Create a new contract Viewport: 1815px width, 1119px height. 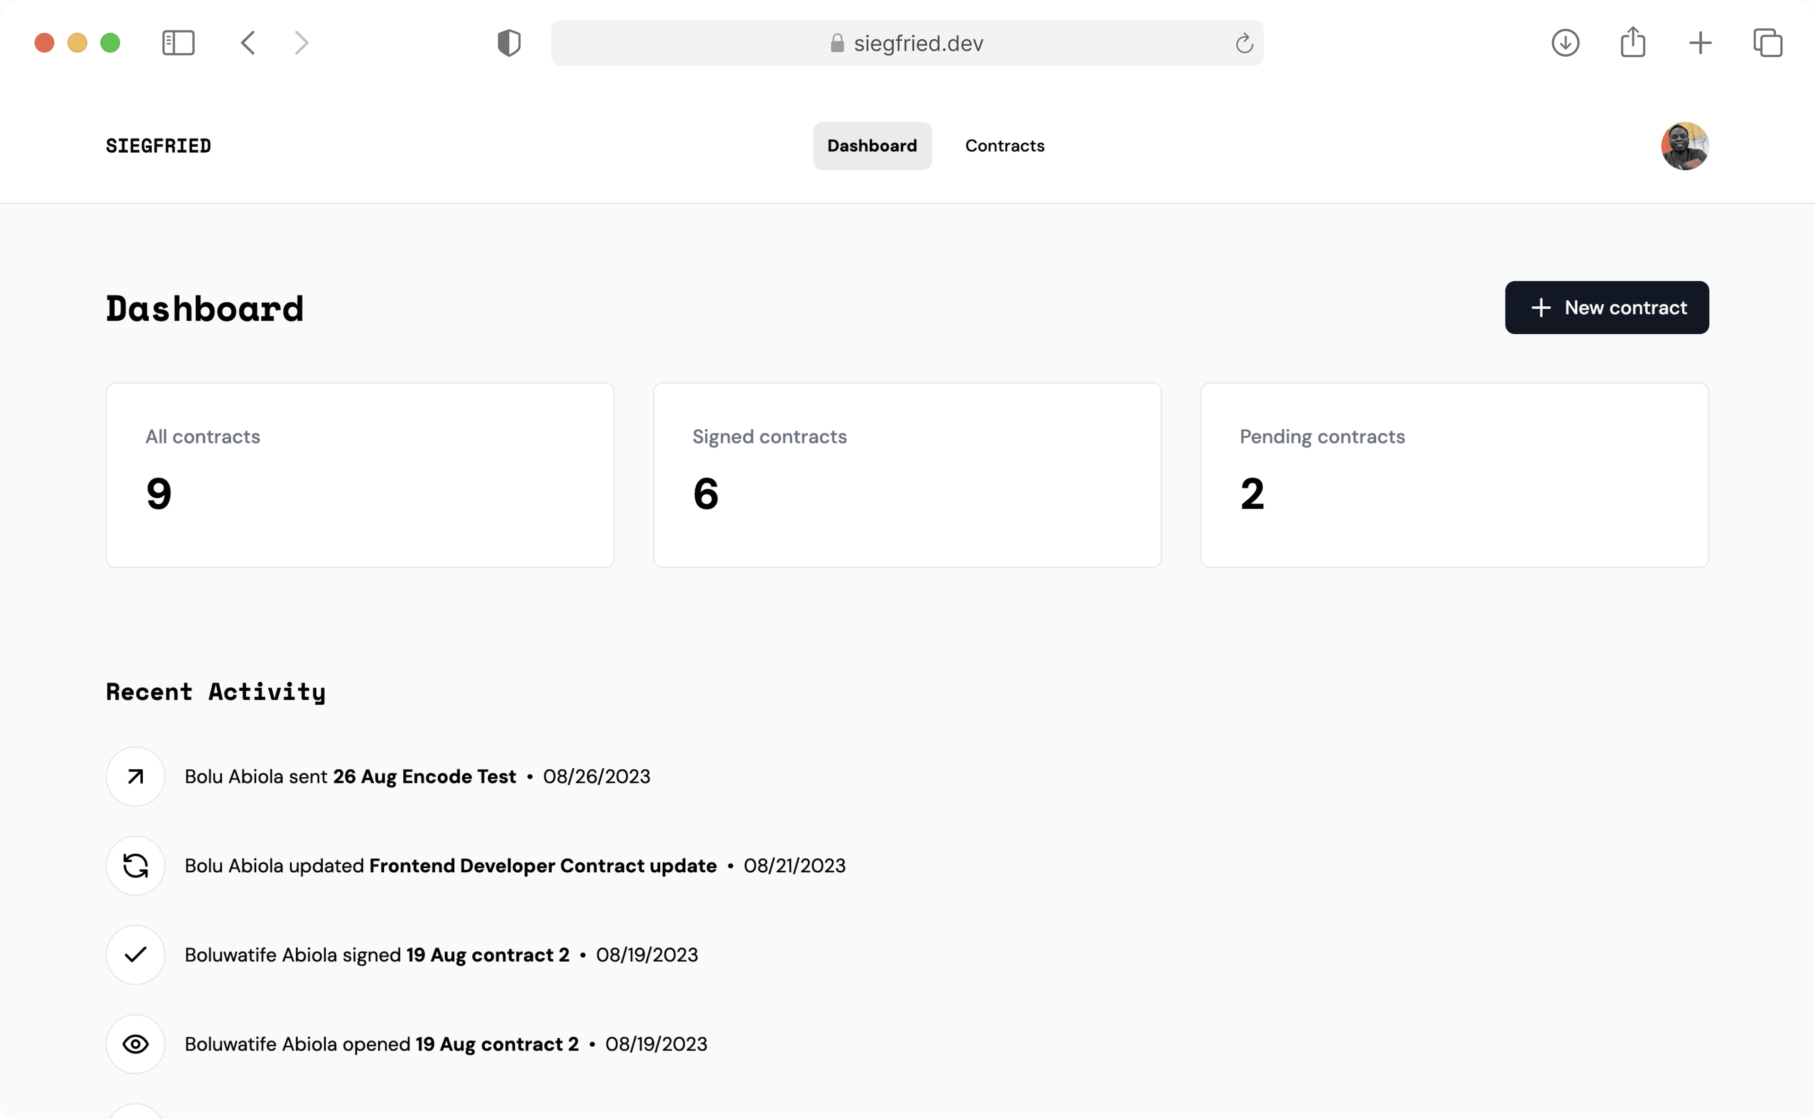1607,307
